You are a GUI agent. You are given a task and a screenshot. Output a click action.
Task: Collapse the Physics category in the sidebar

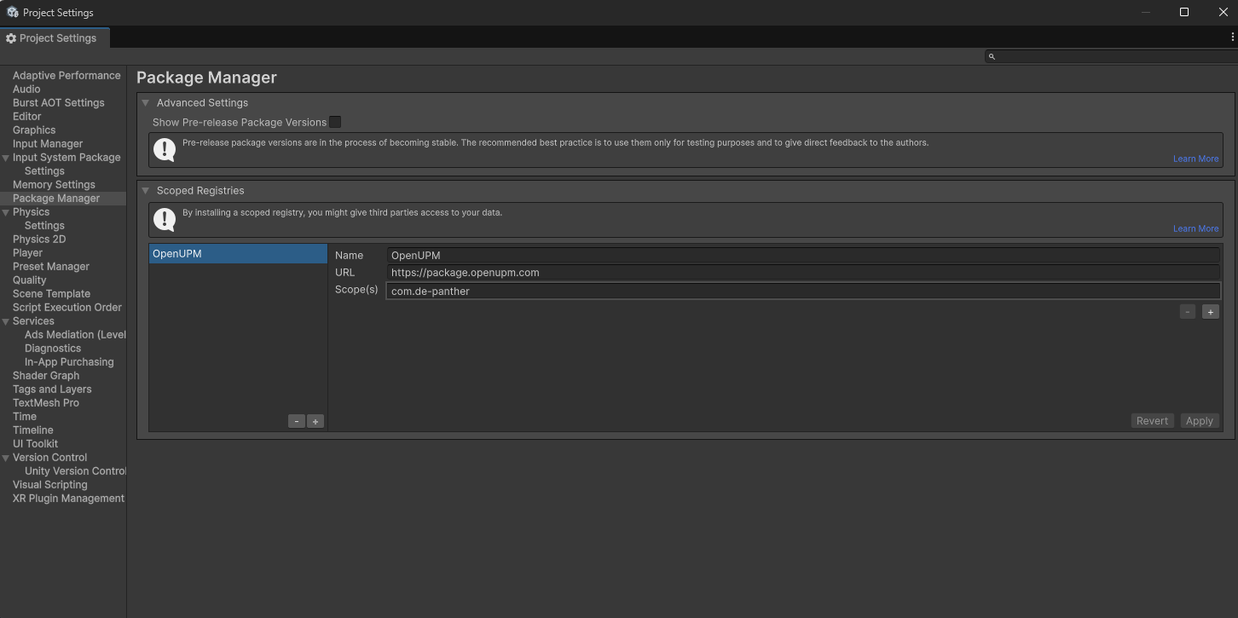click(6, 211)
